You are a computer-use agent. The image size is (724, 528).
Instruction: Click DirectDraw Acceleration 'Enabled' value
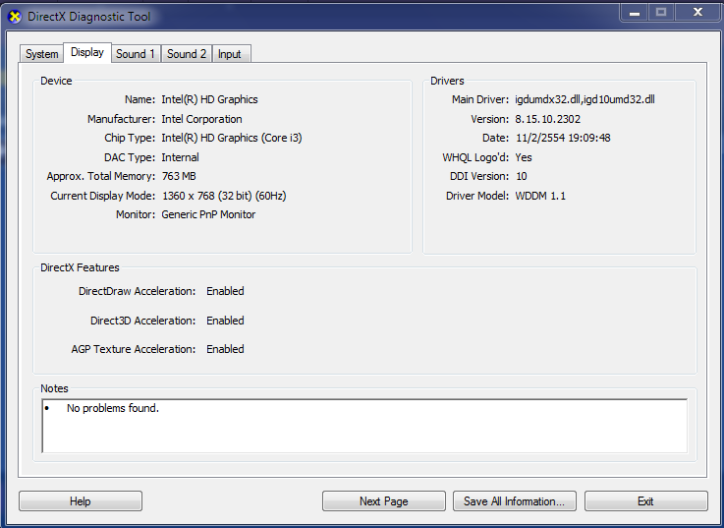[225, 291]
